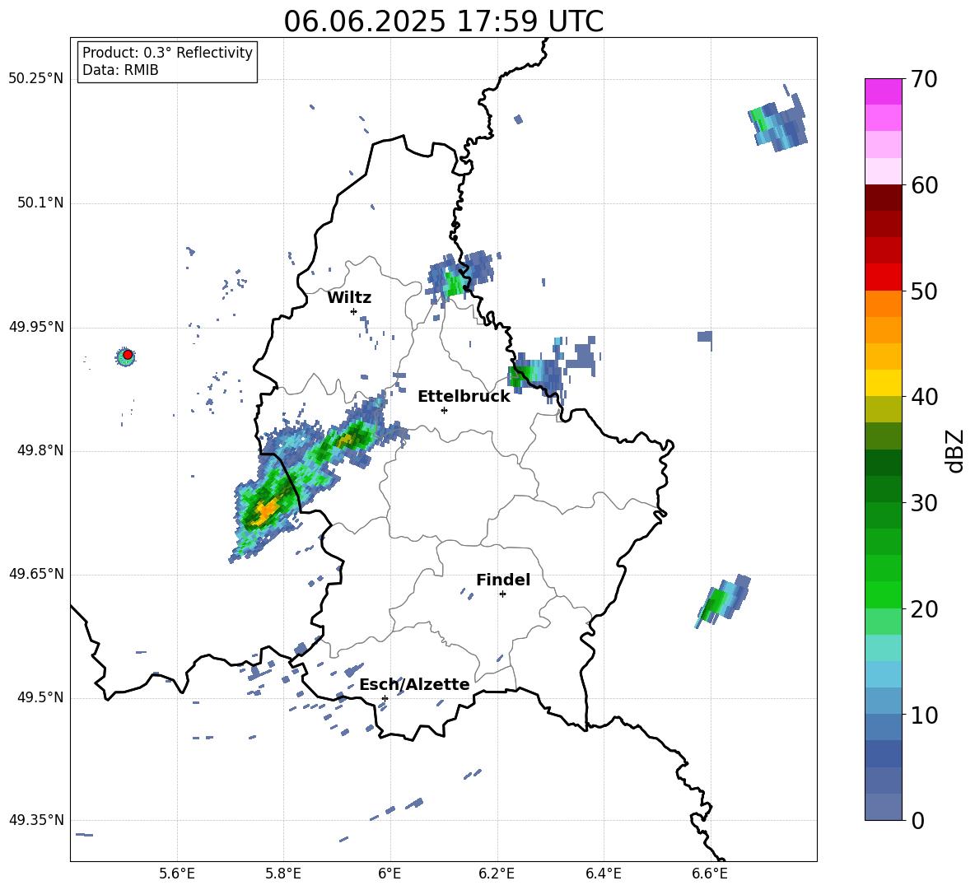Screen dimensions: 975x890
Task: Click the Wiltz city label
Action: coord(349,298)
